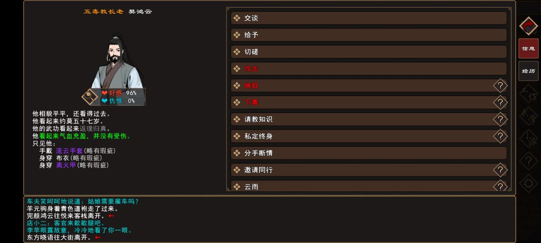541x243 pixels.
Task: Choose the 给予 action
Action: (369, 35)
